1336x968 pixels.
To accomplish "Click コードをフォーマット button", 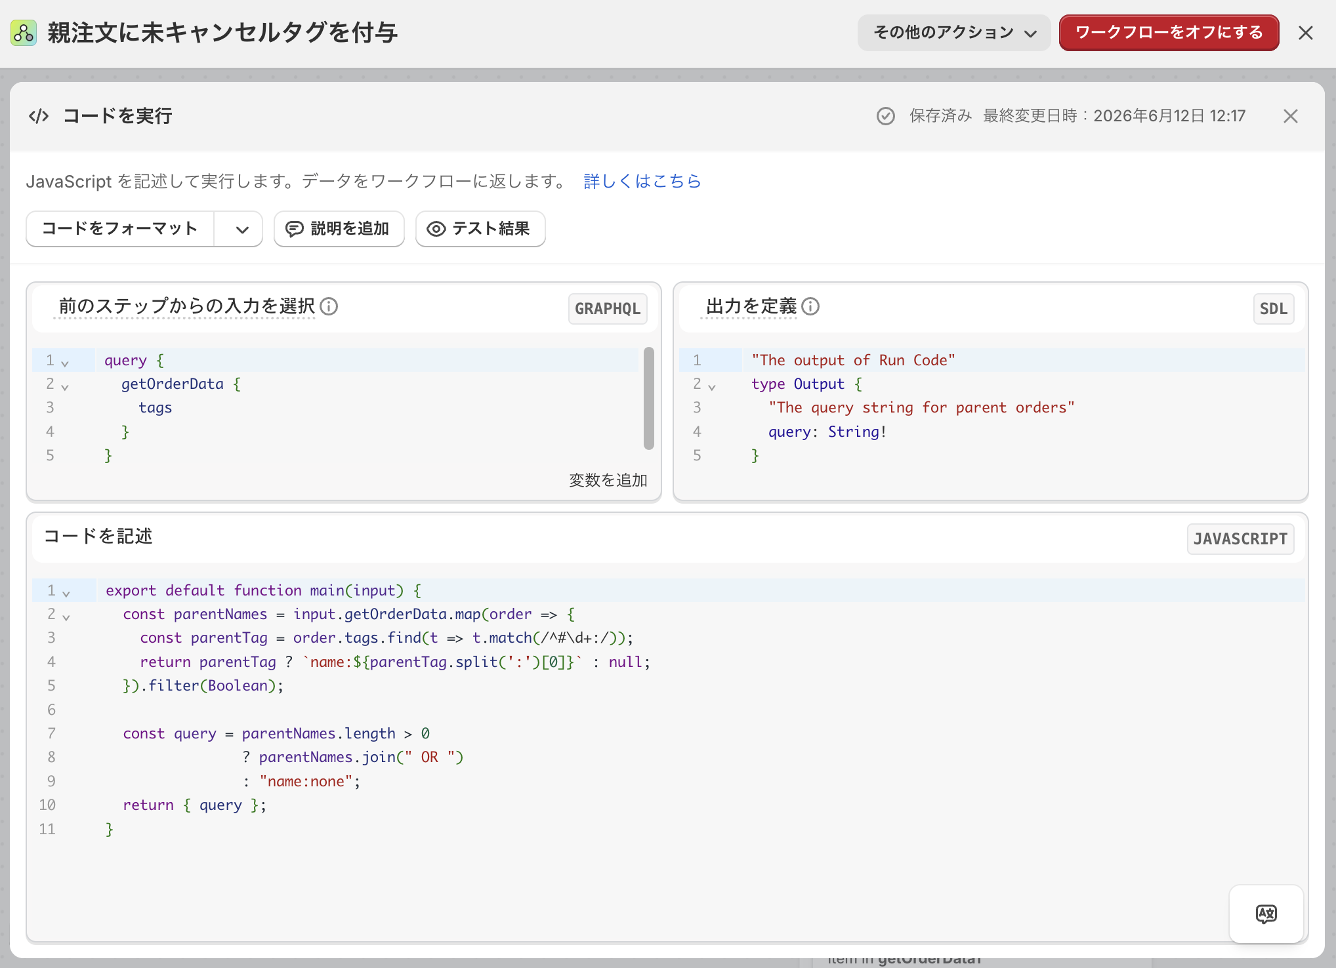I will tap(120, 228).
